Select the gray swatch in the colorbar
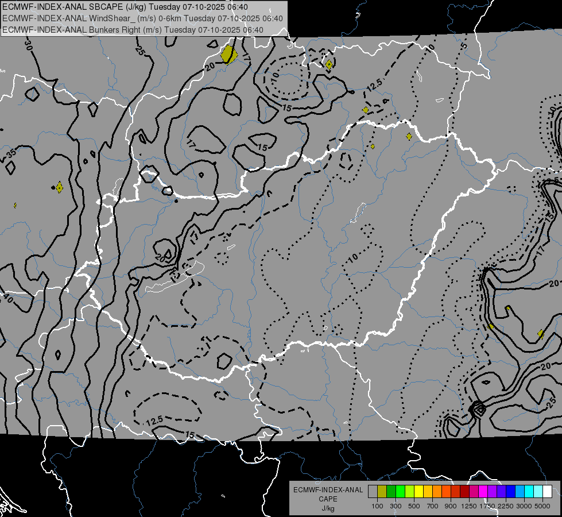Viewport: 562px width, 517px height. (x=373, y=492)
